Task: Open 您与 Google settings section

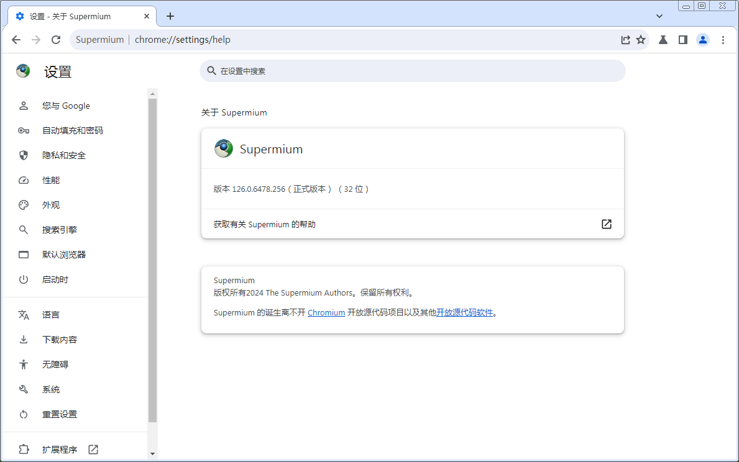Action: tap(75, 106)
